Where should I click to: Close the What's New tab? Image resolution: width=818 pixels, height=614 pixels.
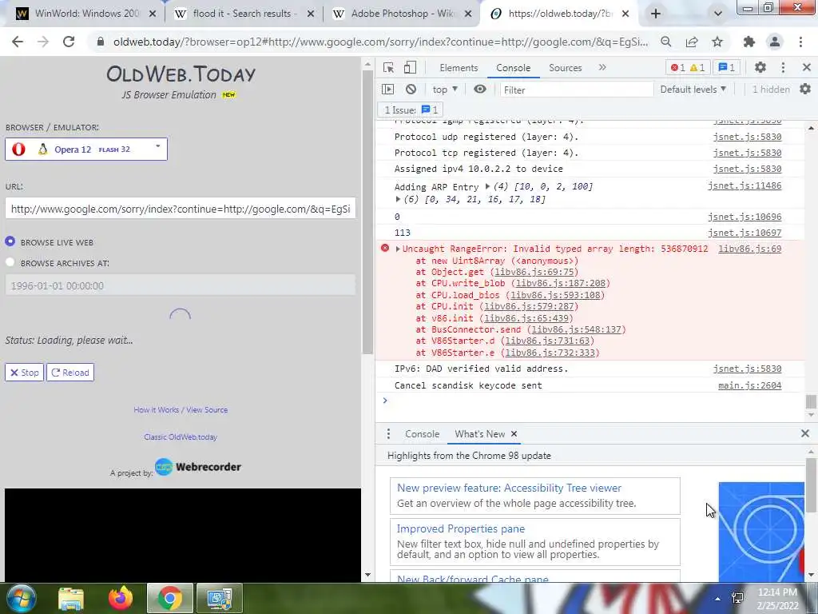pyautogui.click(x=514, y=434)
